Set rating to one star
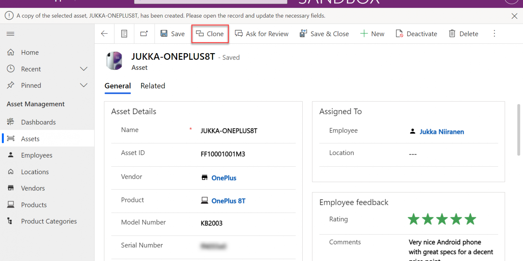The width and height of the screenshot is (523, 261). 413,219
